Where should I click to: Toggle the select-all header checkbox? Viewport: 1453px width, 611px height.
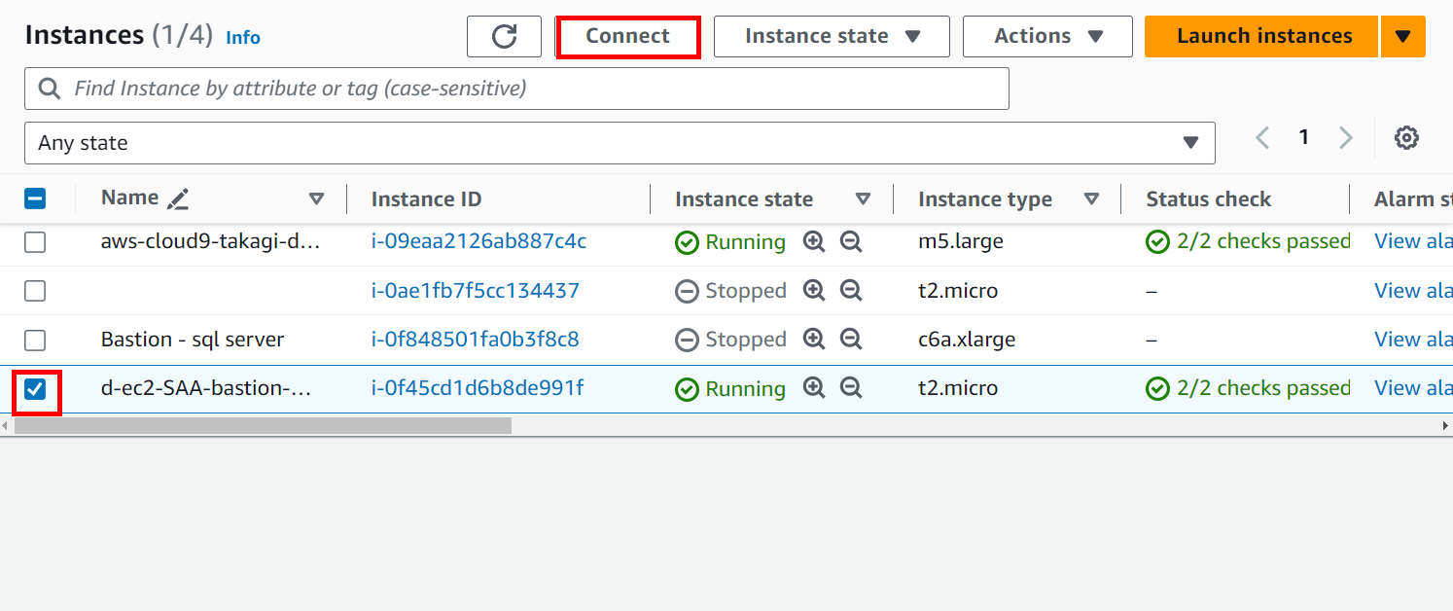click(x=35, y=199)
